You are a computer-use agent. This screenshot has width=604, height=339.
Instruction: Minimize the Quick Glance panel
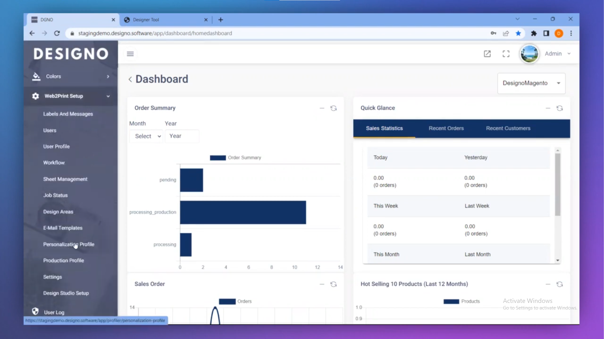coord(548,108)
